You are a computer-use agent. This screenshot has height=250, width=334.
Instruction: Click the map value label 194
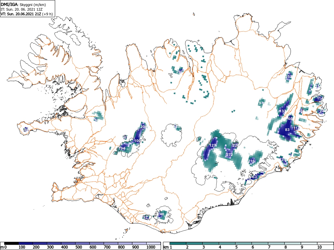tap(122, 148)
